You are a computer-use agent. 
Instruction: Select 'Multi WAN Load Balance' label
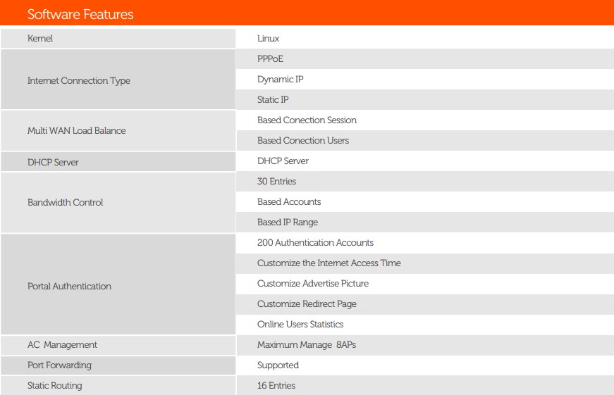pyautogui.click(x=76, y=131)
